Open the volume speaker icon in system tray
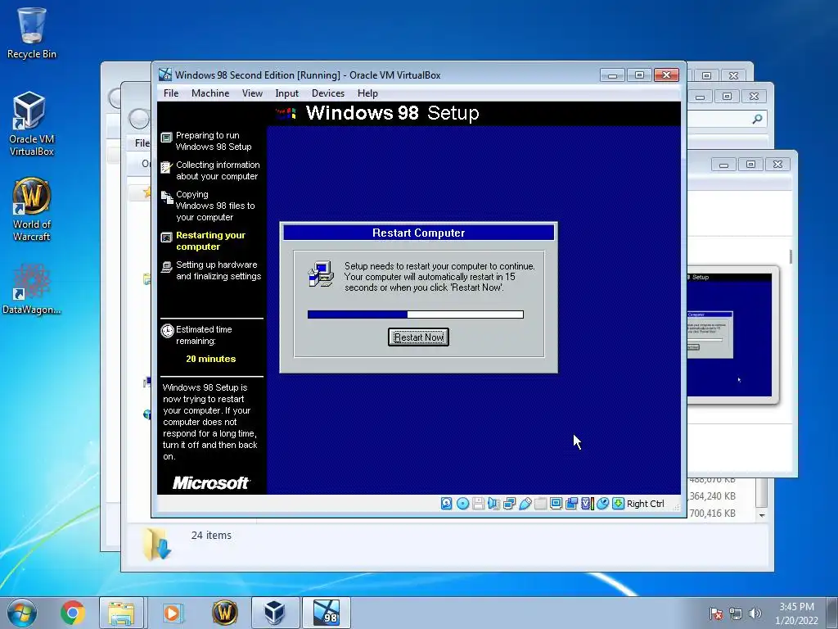This screenshot has width=838, height=629. (755, 613)
